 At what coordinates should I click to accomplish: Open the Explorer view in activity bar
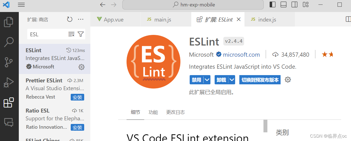[x=9, y=22]
